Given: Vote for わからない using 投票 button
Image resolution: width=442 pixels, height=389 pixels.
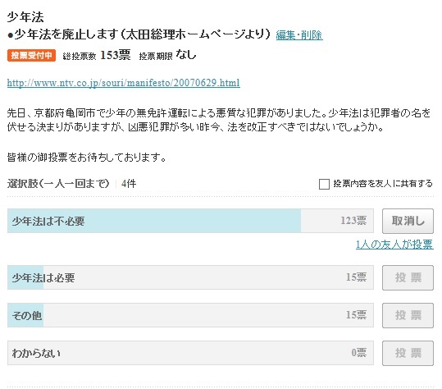Looking at the screenshot, I should (x=408, y=353).
